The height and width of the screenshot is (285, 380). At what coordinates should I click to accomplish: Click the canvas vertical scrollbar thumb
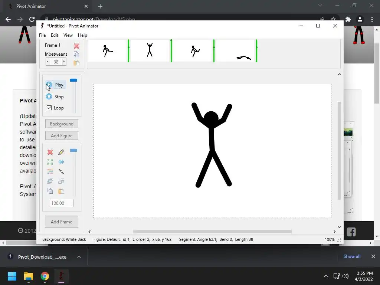point(339,151)
